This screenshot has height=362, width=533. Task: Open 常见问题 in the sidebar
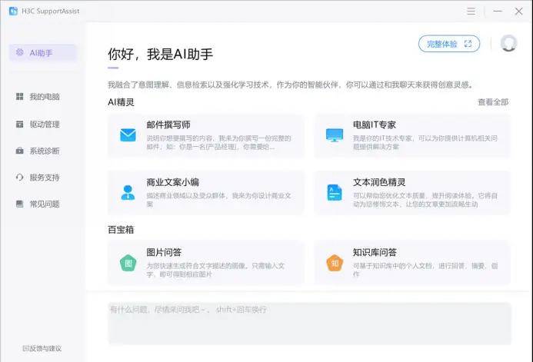pyautogui.click(x=44, y=204)
